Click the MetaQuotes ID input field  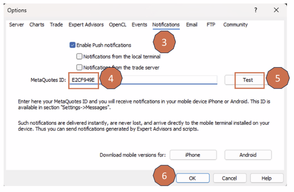[x=159, y=79]
